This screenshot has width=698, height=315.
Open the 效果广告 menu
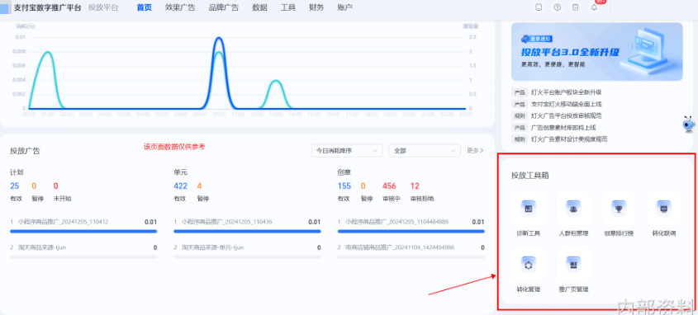180,7
